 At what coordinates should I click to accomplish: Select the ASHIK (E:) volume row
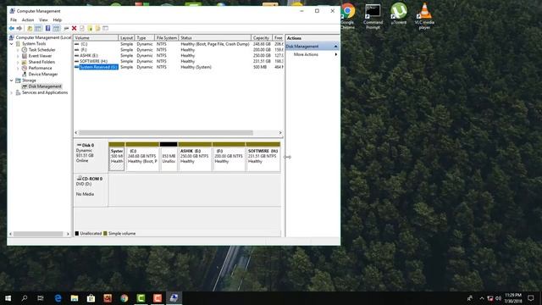coord(179,56)
